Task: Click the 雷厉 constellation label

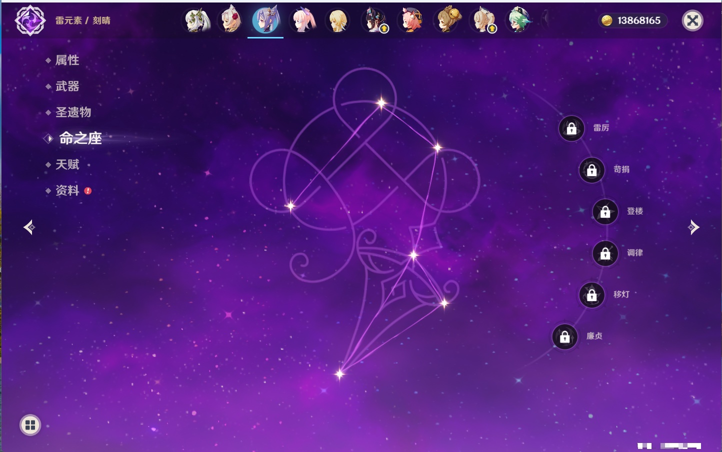Action: point(601,128)
